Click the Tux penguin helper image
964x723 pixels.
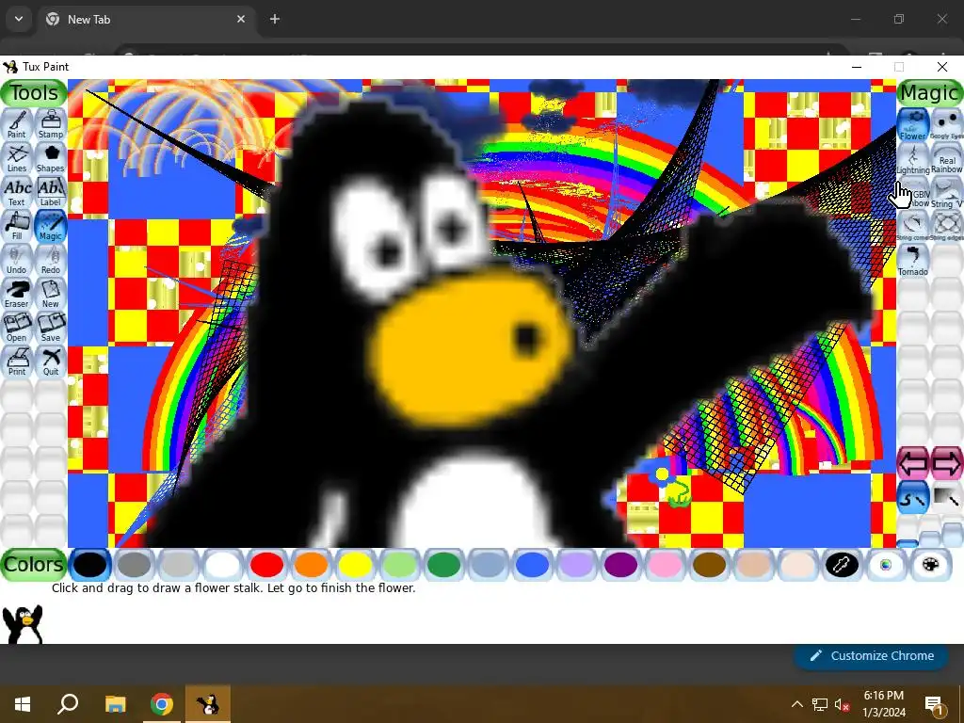coord(23,623)
